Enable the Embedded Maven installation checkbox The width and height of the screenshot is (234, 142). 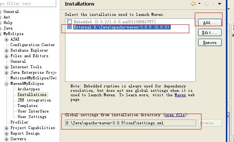click(69, 22)
